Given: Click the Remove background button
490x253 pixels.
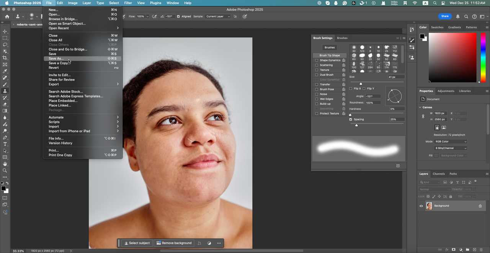Looking at the screenshot, I should coord(174,243).
